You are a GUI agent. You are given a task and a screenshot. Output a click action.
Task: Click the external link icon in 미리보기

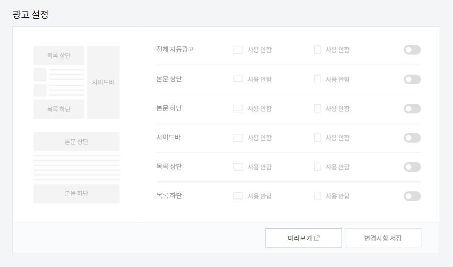(x=317, y=238)
